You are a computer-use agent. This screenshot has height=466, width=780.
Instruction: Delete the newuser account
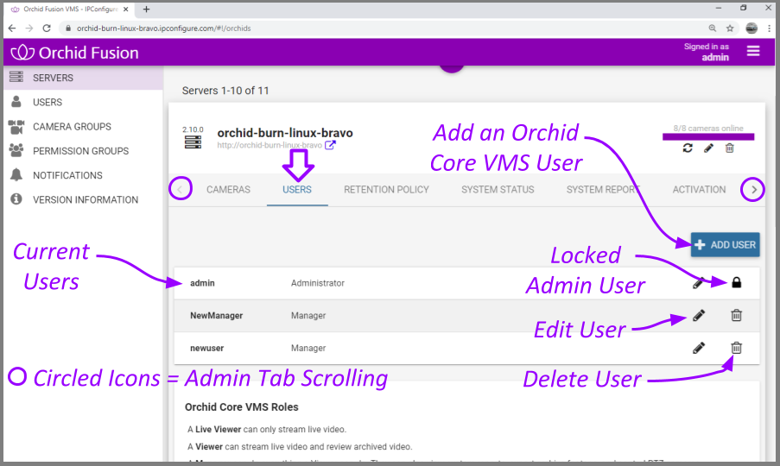736,348
